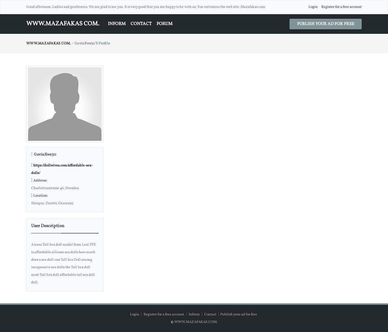This screenshot has height=332, width=388.
Task: Open the INFORM menu item
Action: [x=117, y=24]
